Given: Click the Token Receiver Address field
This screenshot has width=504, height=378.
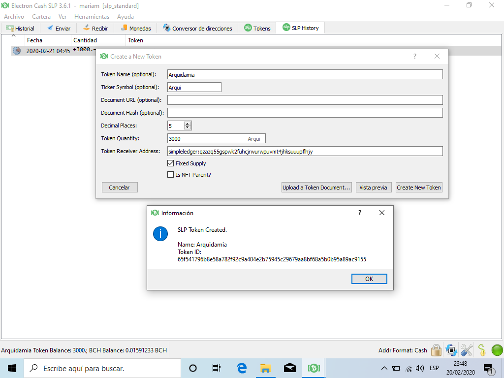Looking at the screenshot, I should click(305, 152).
